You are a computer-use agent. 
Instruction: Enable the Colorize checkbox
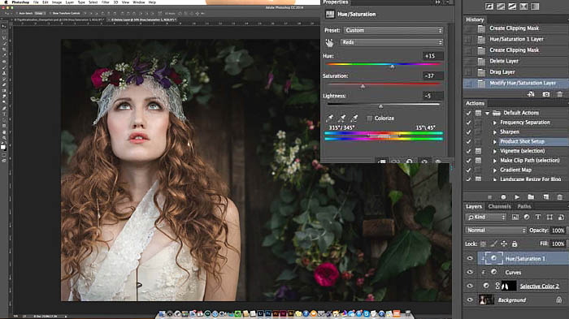point(369,119)
